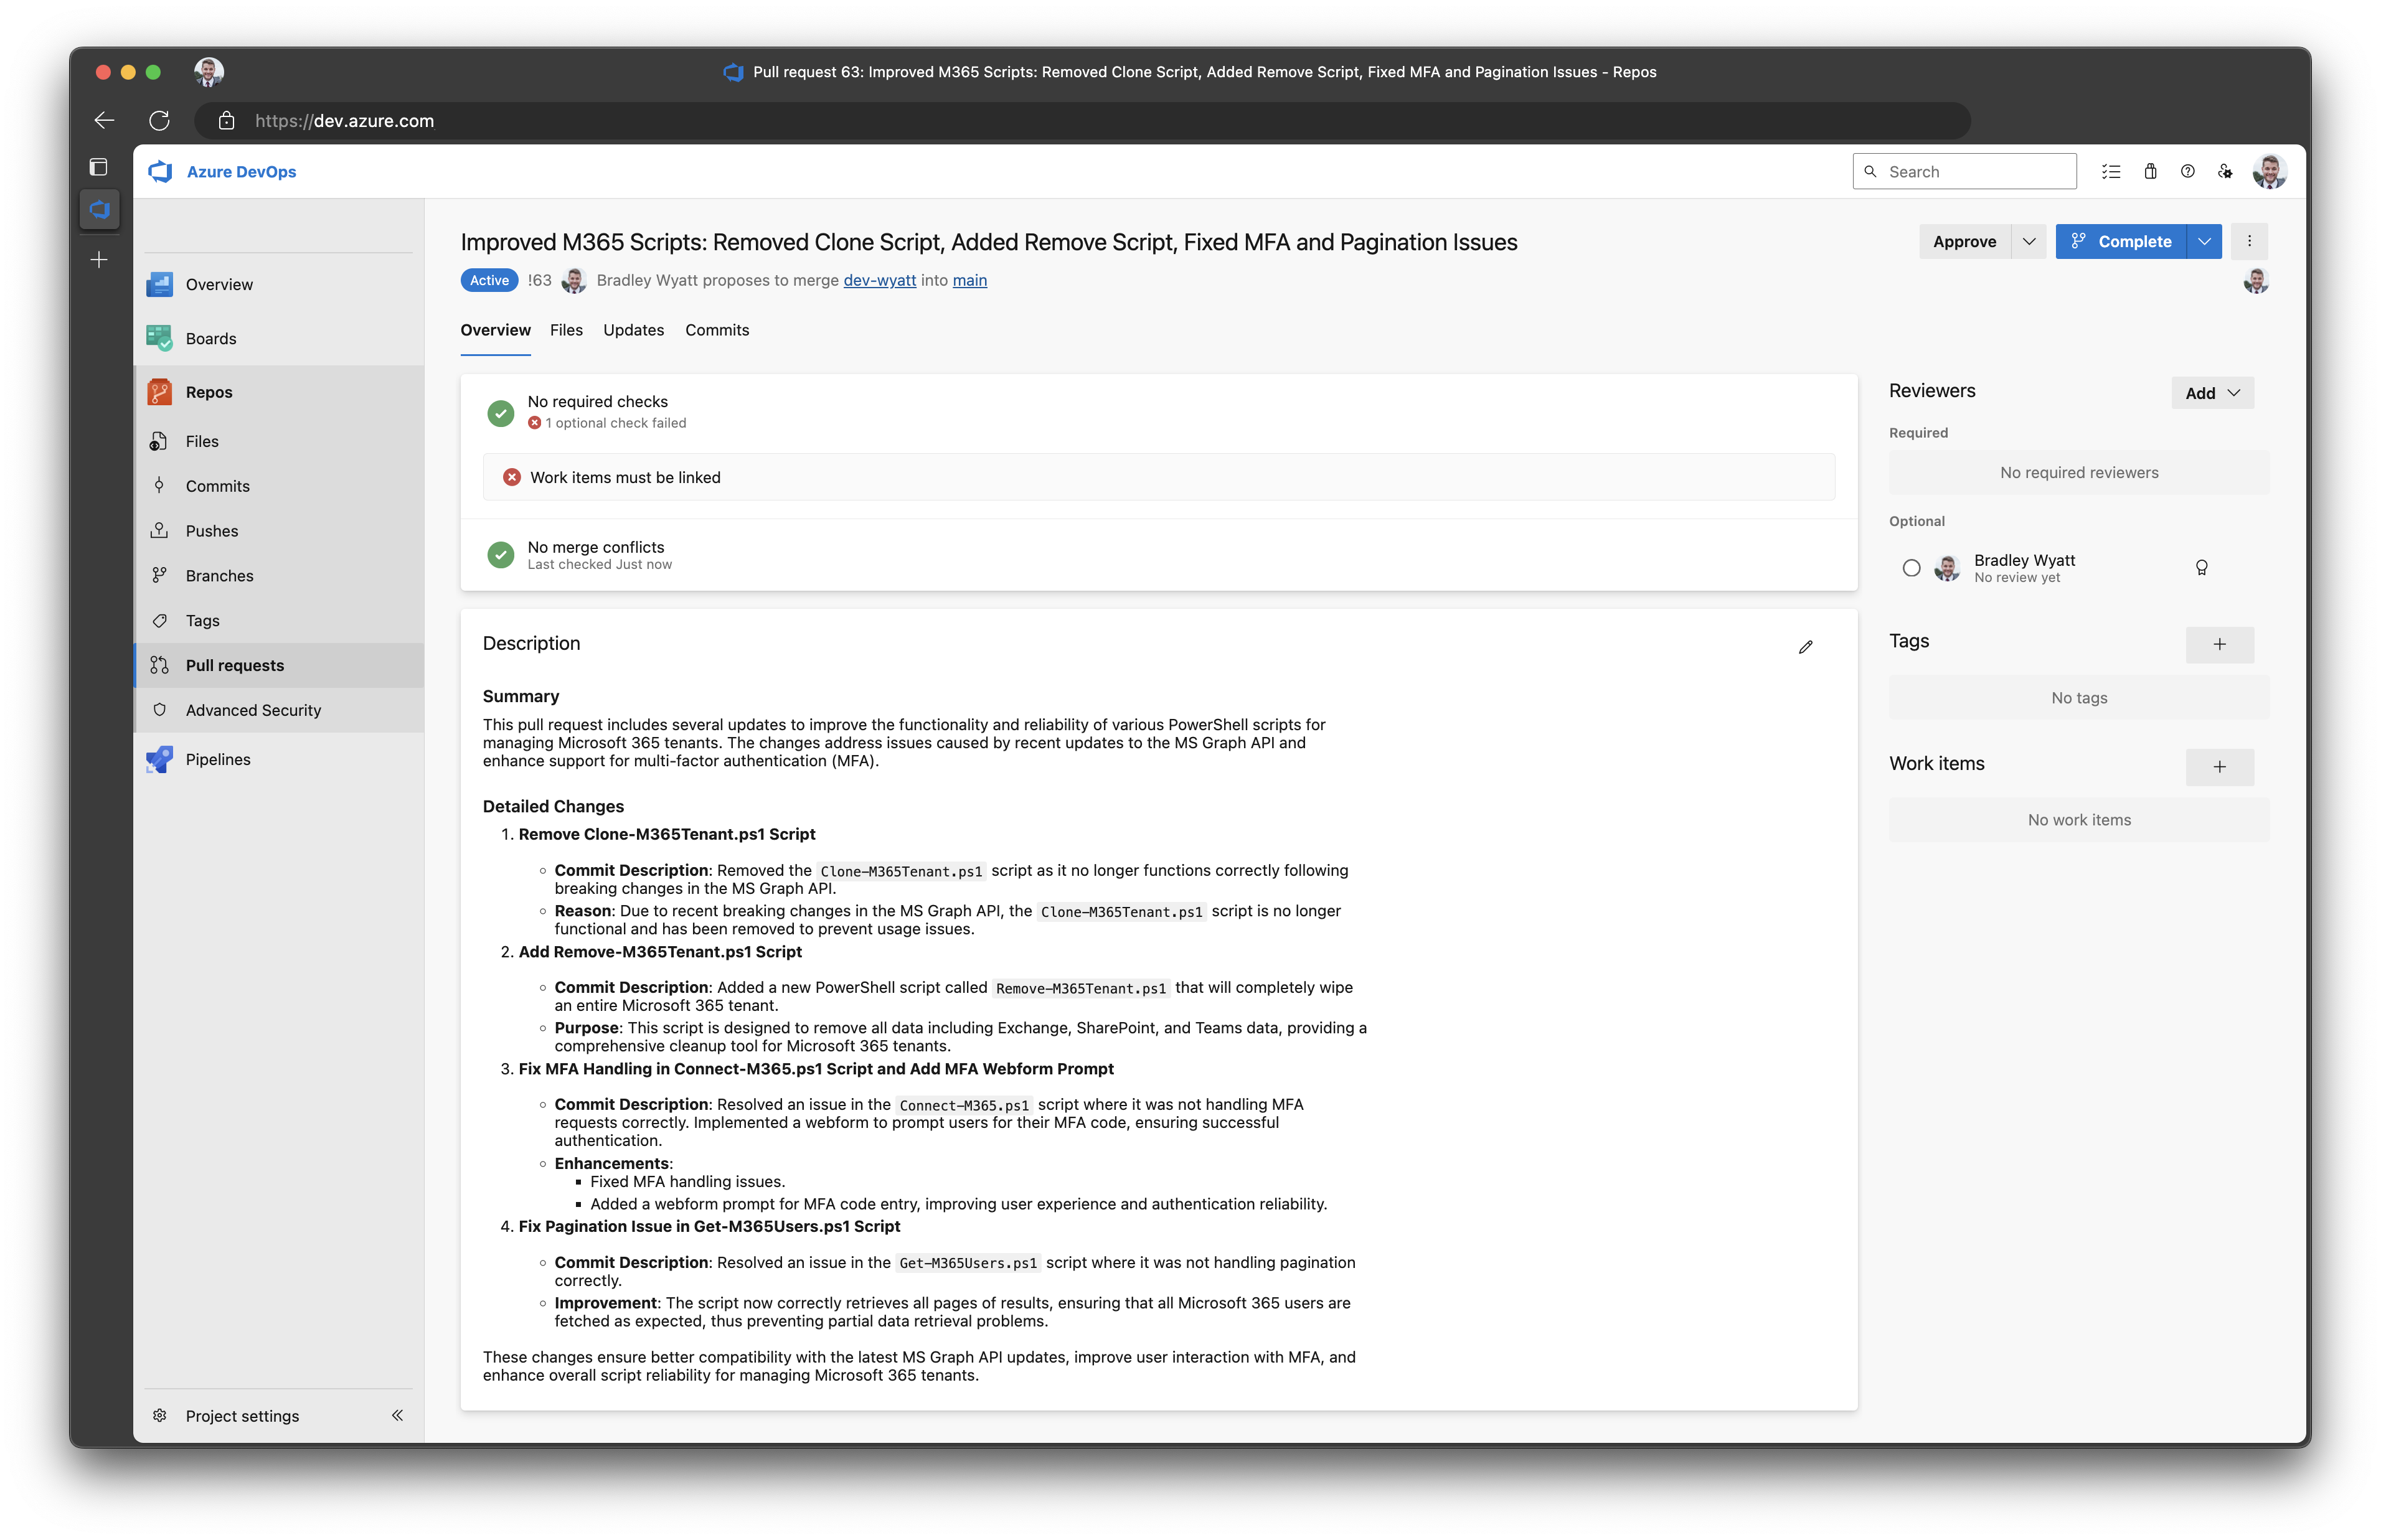Open Advanced Security in the sidebar
Image resolution: width=2381 pixels, height=1540 pixels.
click(253, 710)
